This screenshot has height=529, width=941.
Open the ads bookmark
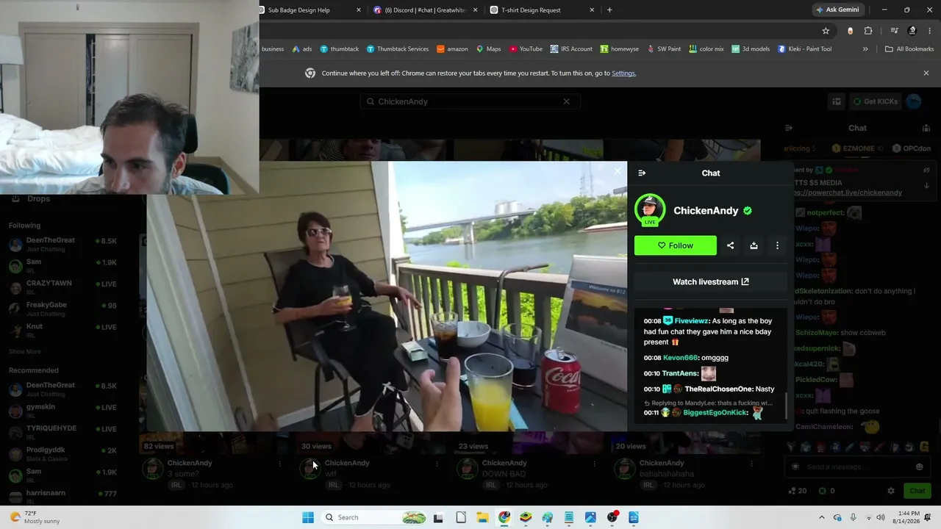302,49
